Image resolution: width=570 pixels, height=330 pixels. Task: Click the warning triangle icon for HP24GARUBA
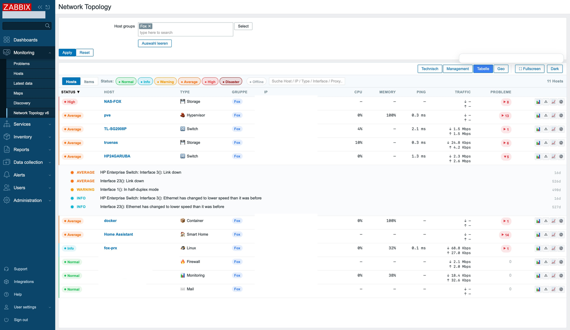pyautogui.click(x=546, y=157)
